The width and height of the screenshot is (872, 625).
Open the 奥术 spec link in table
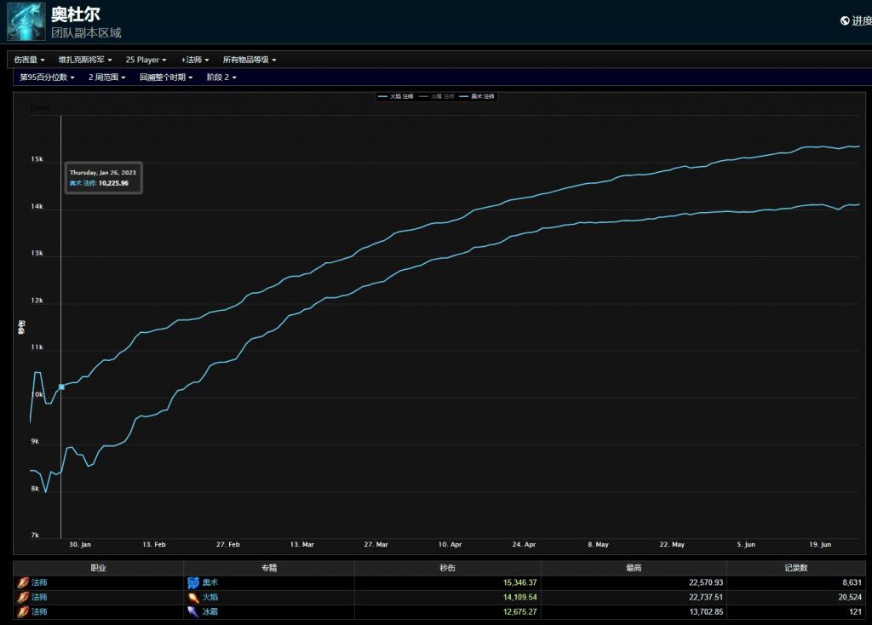[x=209, y=582]
